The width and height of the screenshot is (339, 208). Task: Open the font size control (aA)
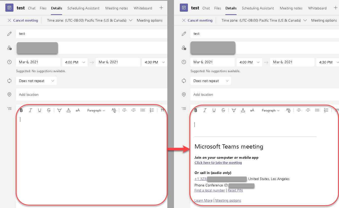77,110
